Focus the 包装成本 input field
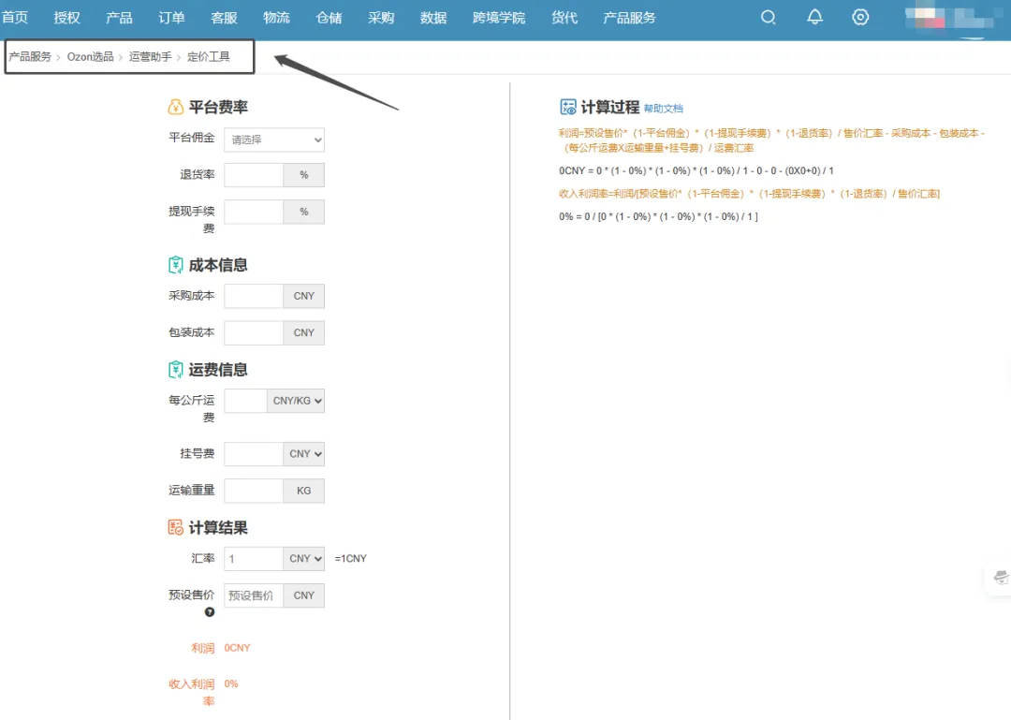Image resolution: width=1011 pixels, height=720 pixels. (254, 333)
